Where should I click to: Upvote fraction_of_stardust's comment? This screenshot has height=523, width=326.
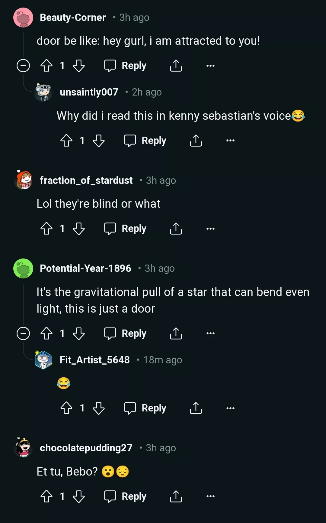pos(46,229)
